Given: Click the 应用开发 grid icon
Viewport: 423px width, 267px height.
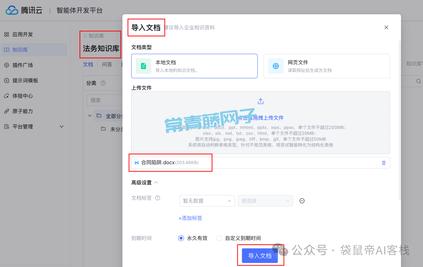Looking at the screenshot, I should point(7,34).
